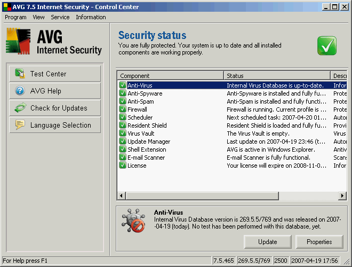Select the Anti-Spyware component row
Viewport: 352px width, 267px height.
(232, 93)
